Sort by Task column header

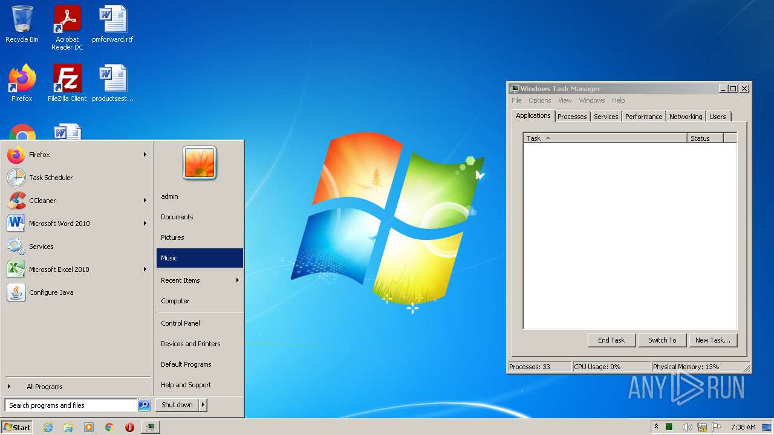(x=605, y=138)
